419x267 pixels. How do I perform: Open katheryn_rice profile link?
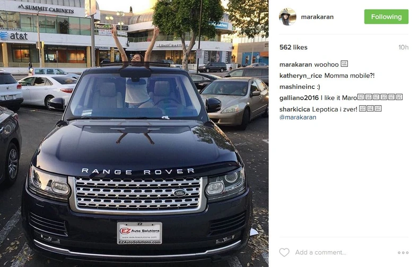coord(301,76)
